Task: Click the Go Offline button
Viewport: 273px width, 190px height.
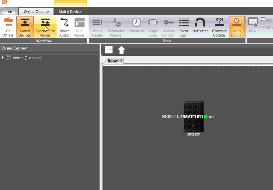Action: (x=8, y=27)
